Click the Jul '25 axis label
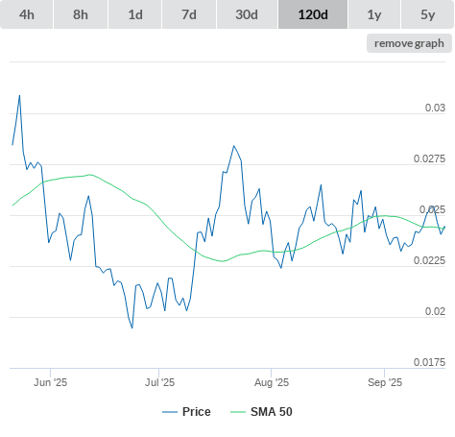This screenshot has width=455, height=437. tap(159, 382)
